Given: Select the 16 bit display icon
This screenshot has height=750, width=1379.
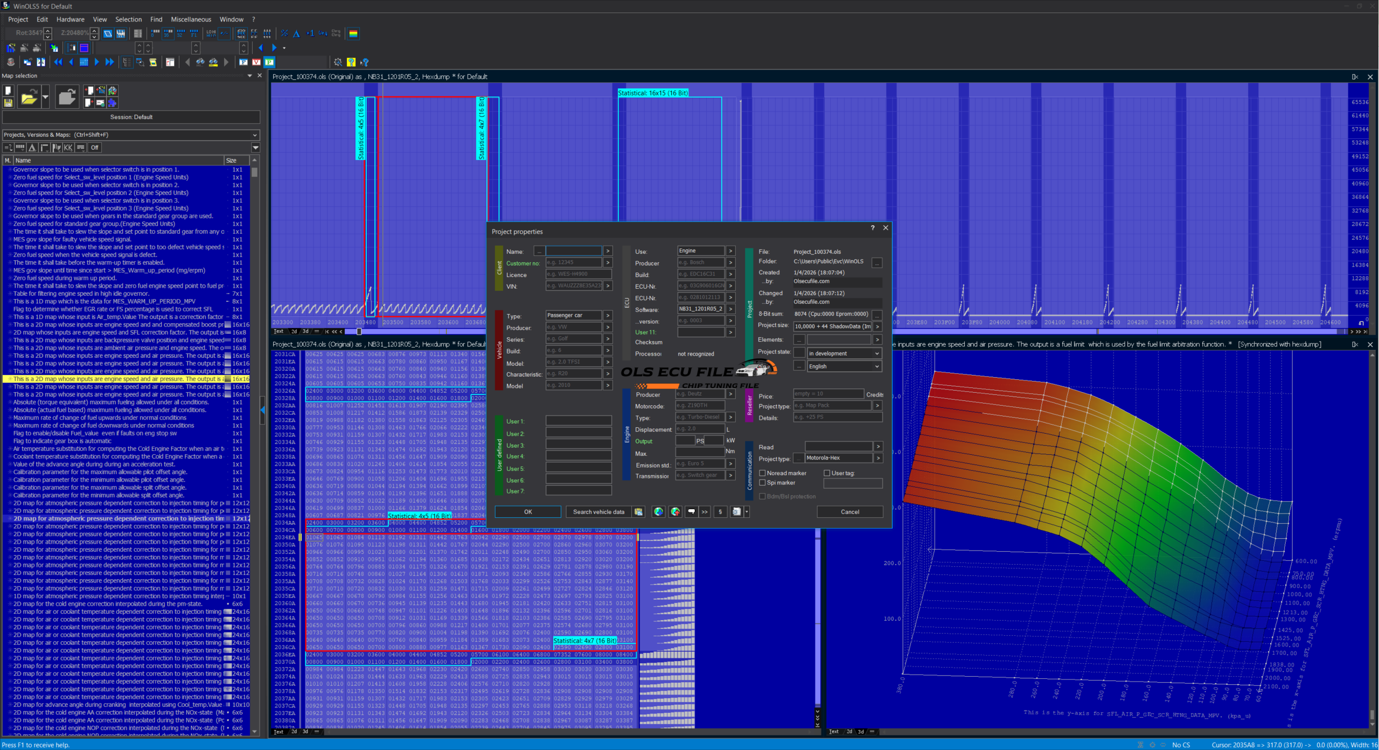Looking at the screenshot, I should point(168,33).
